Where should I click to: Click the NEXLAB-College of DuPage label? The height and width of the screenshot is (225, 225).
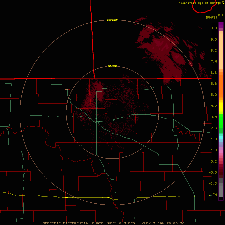pyautogui.click(x=200, y=3)
